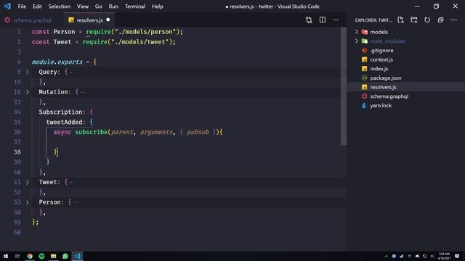This screenshot has width=465, height=261.
Task: Open index.js from Explorer
Action: click(379, 69)
